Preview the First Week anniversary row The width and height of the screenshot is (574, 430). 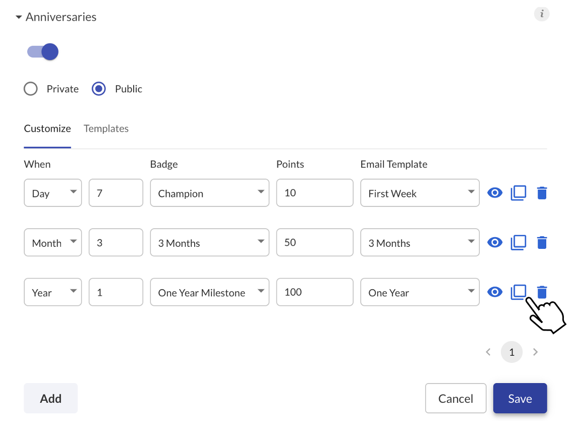click(x=495, y=193)
